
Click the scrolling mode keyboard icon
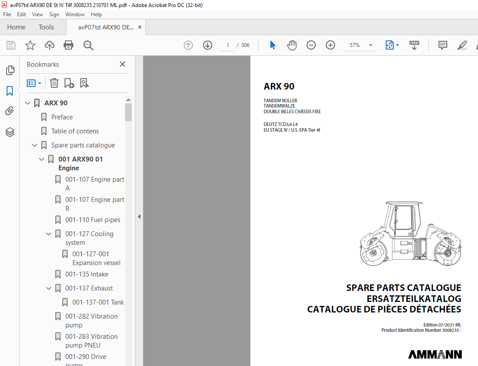click(414, 45)
